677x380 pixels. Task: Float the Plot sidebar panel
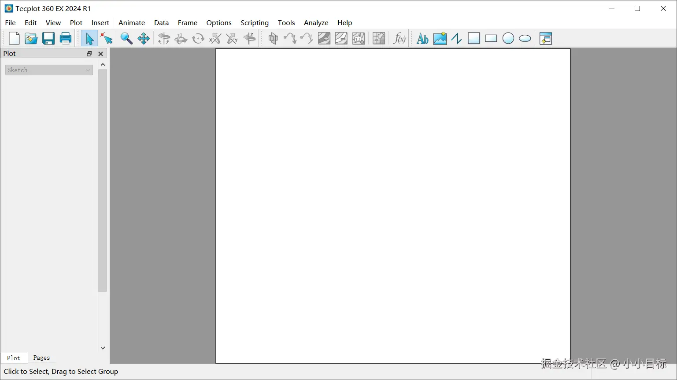tap(89, 54)
